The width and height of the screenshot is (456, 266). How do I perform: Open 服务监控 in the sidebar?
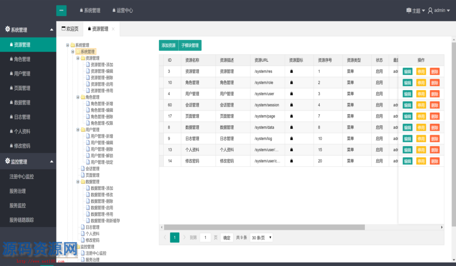tap(28, 205)
